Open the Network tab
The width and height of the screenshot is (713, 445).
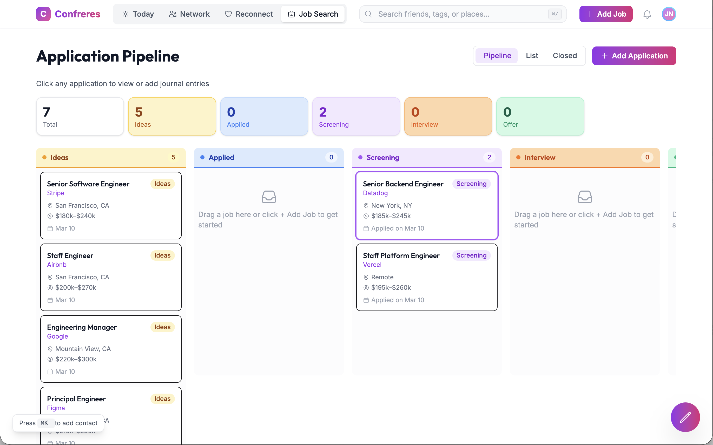tap(189, 14)
